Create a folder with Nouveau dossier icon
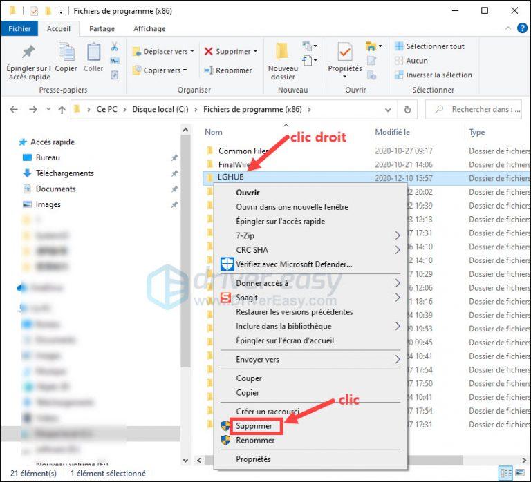531x482 pixels. click(x=282, y=55)
